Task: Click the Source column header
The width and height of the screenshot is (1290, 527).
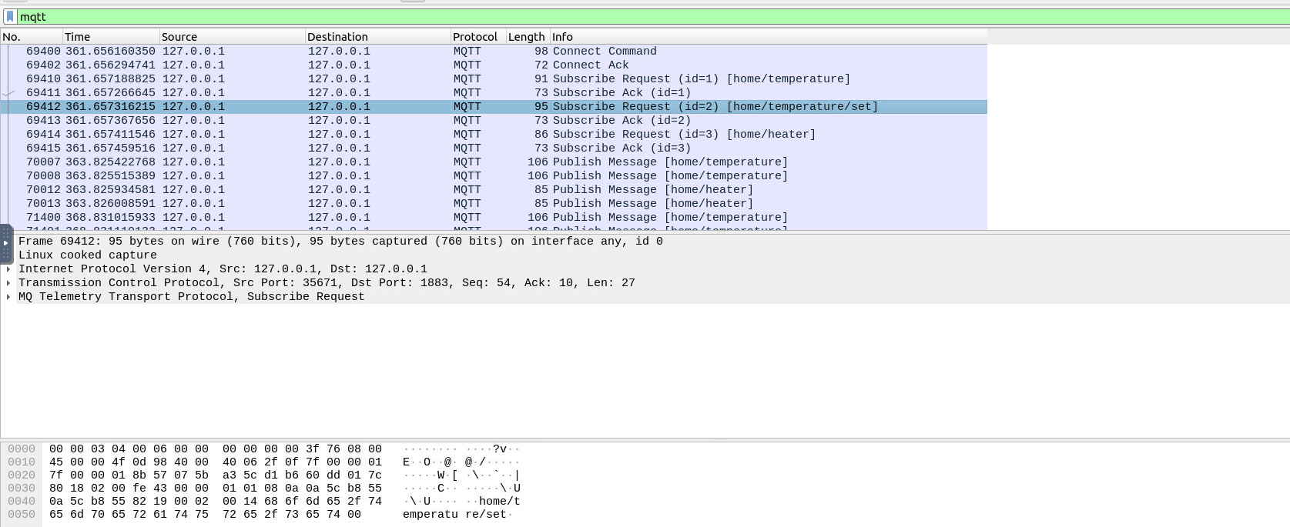Action: coord(231,37)
